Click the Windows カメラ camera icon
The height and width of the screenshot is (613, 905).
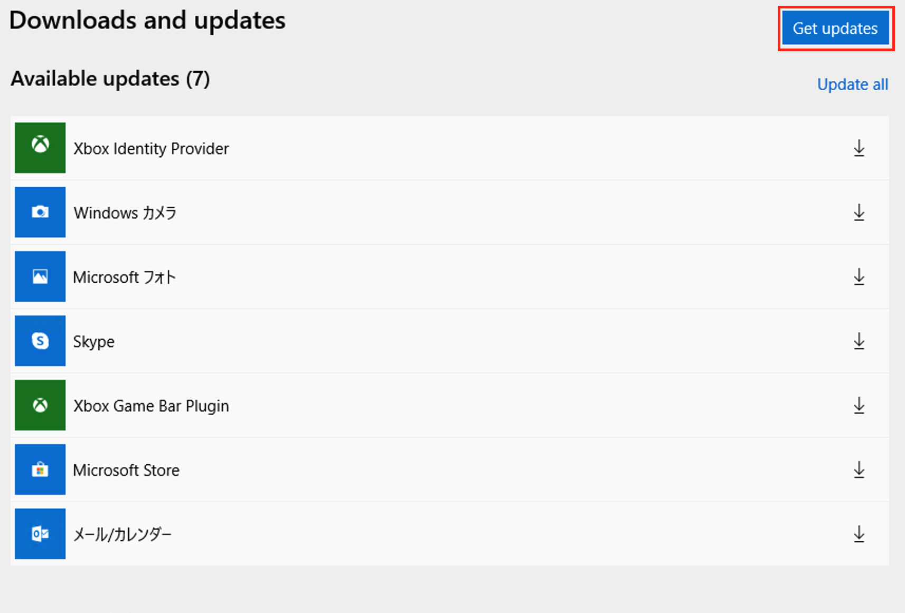click(40, 213)
